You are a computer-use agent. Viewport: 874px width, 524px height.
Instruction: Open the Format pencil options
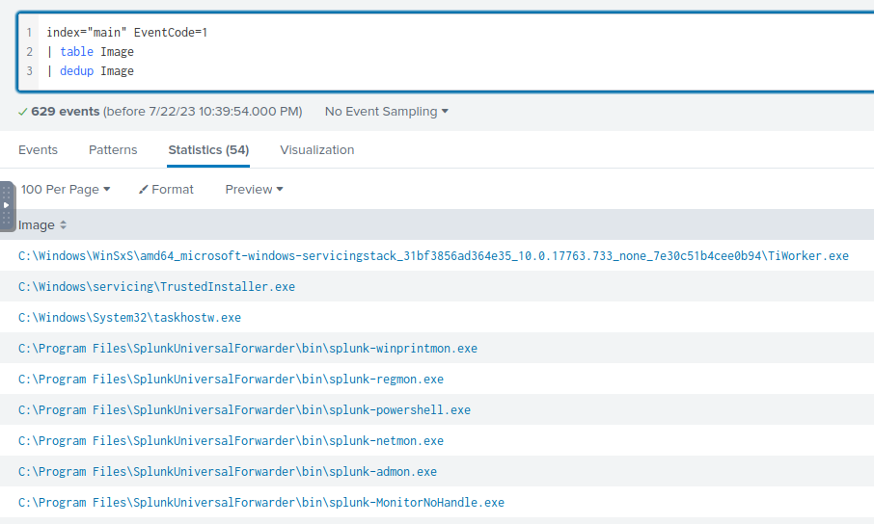(166, 190)
